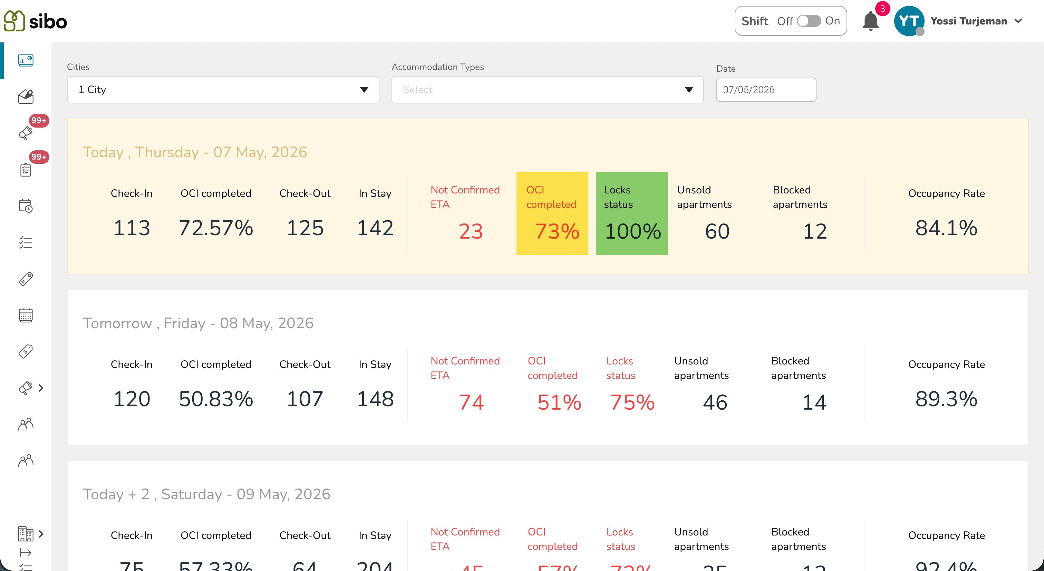Click the Date field 07/05/2026
This screenshot has width=1044, height=571.
(x=766, y=89)
